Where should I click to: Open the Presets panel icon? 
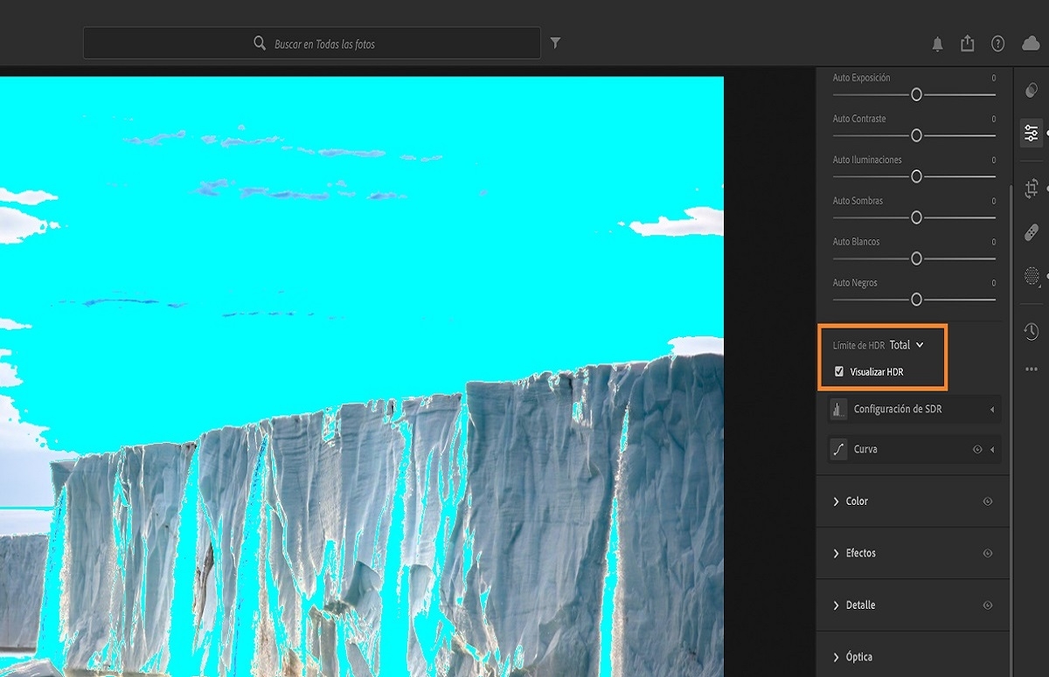[1032, 89]
